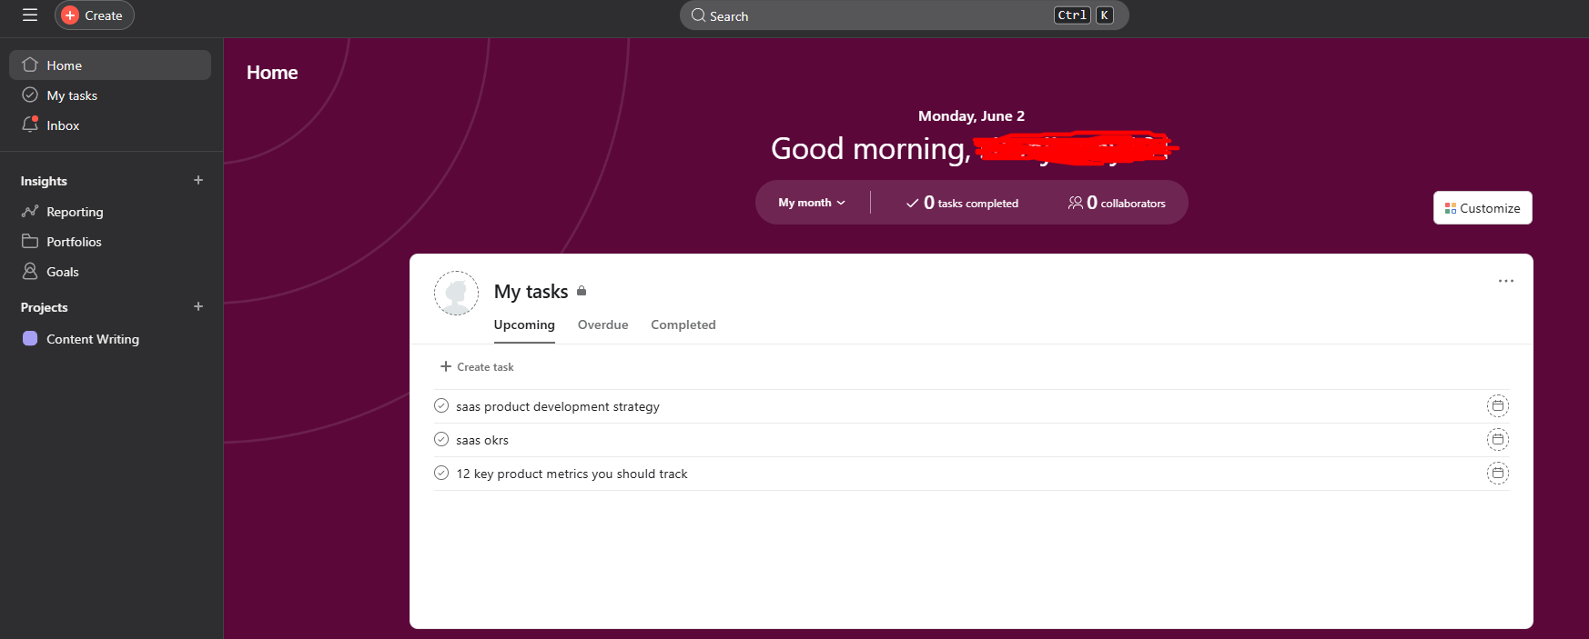
Task: Open the My tasks widget title link
Action: (531, 292)
